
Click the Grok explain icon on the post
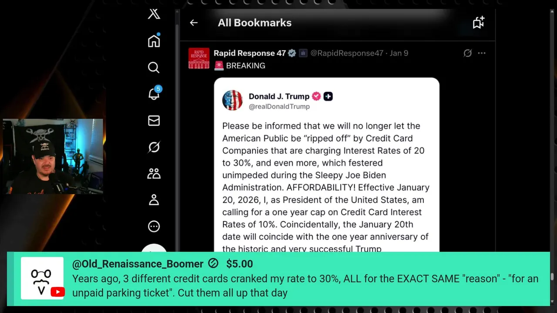pos(467,53)
